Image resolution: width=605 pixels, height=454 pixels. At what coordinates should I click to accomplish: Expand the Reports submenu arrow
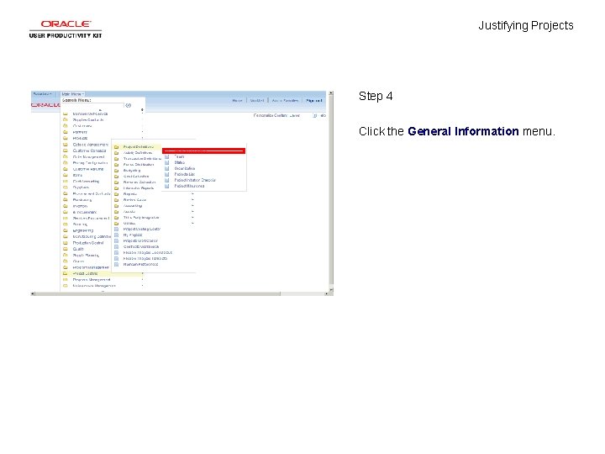tap(192, 194)
